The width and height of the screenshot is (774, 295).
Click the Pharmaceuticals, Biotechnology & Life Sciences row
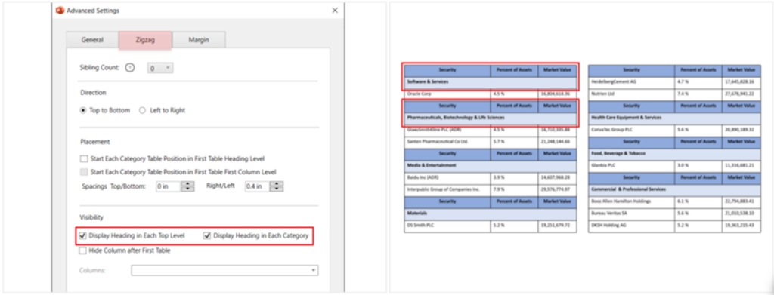pos(490,118)
